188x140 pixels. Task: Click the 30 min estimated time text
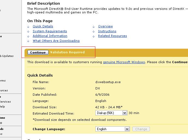[134, 113]
